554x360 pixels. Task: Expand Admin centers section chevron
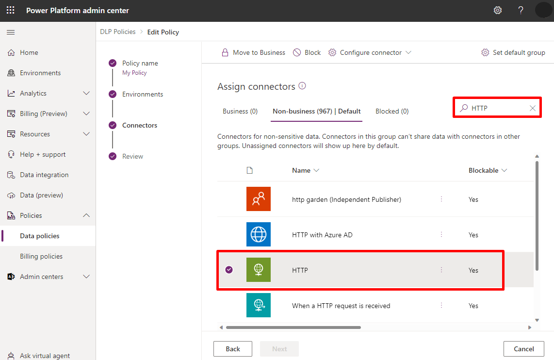click(86, 277)
